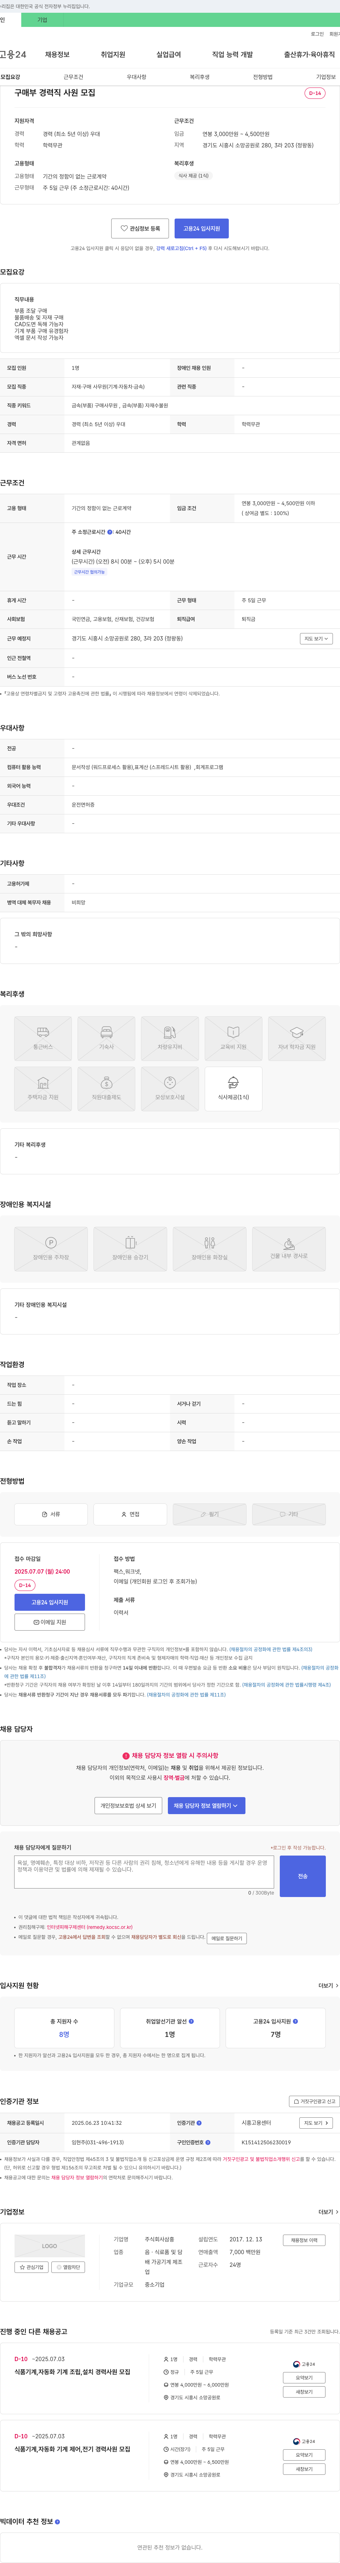Click the 거짓구인광고 신고 button

pos(314,2101)
